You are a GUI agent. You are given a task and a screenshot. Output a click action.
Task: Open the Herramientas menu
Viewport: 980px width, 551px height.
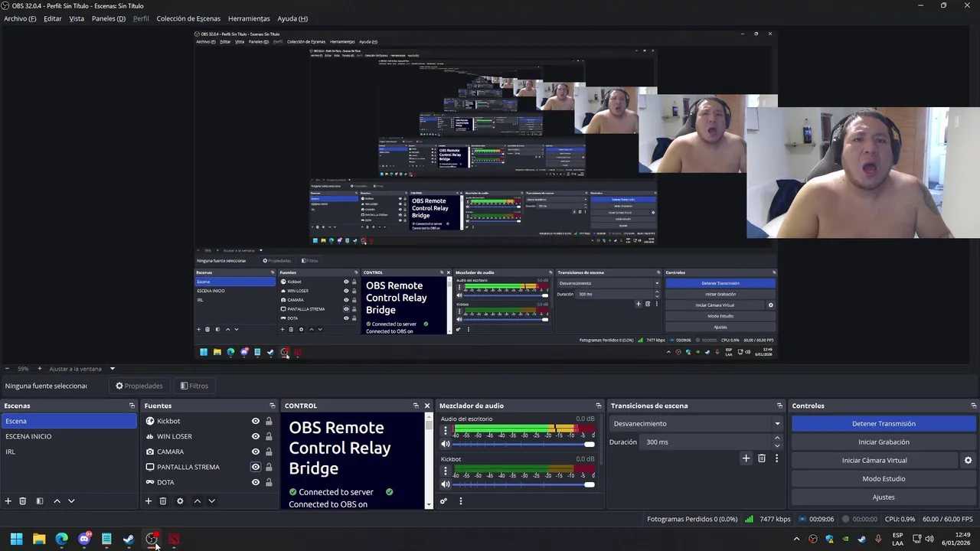tap(249, 18)
